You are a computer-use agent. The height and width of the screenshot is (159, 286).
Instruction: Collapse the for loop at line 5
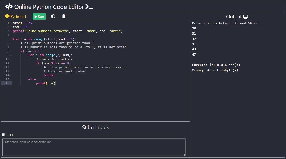[x=11, y=39]
